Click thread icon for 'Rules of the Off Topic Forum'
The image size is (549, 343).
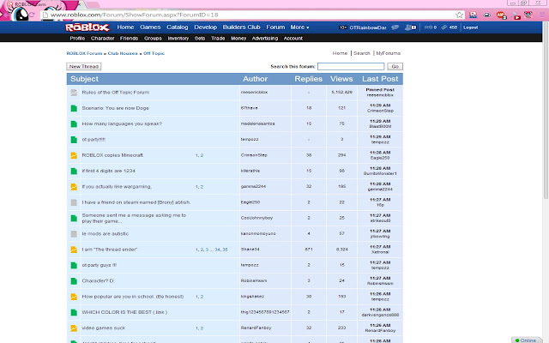[x=74, y=93]
